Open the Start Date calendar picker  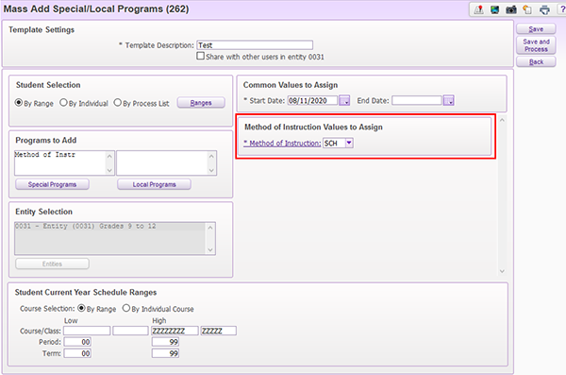click(x=344, y=100)
